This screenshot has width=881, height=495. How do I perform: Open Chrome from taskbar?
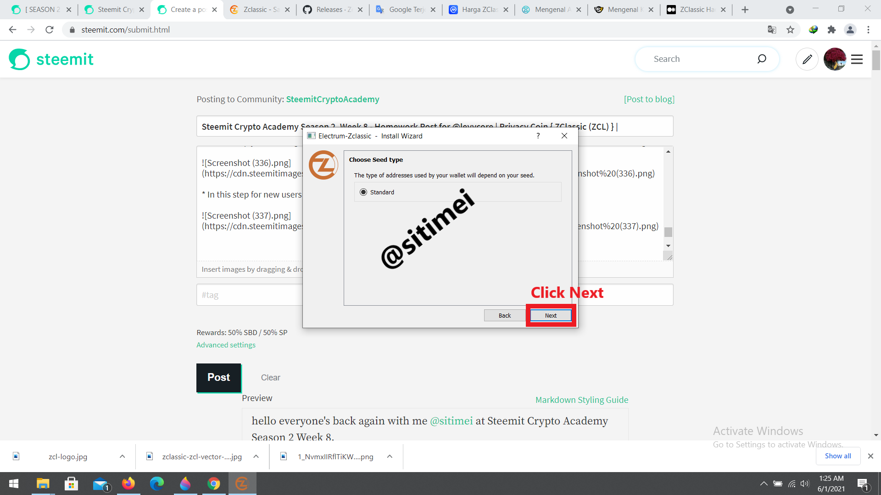[x=214, y=484]
